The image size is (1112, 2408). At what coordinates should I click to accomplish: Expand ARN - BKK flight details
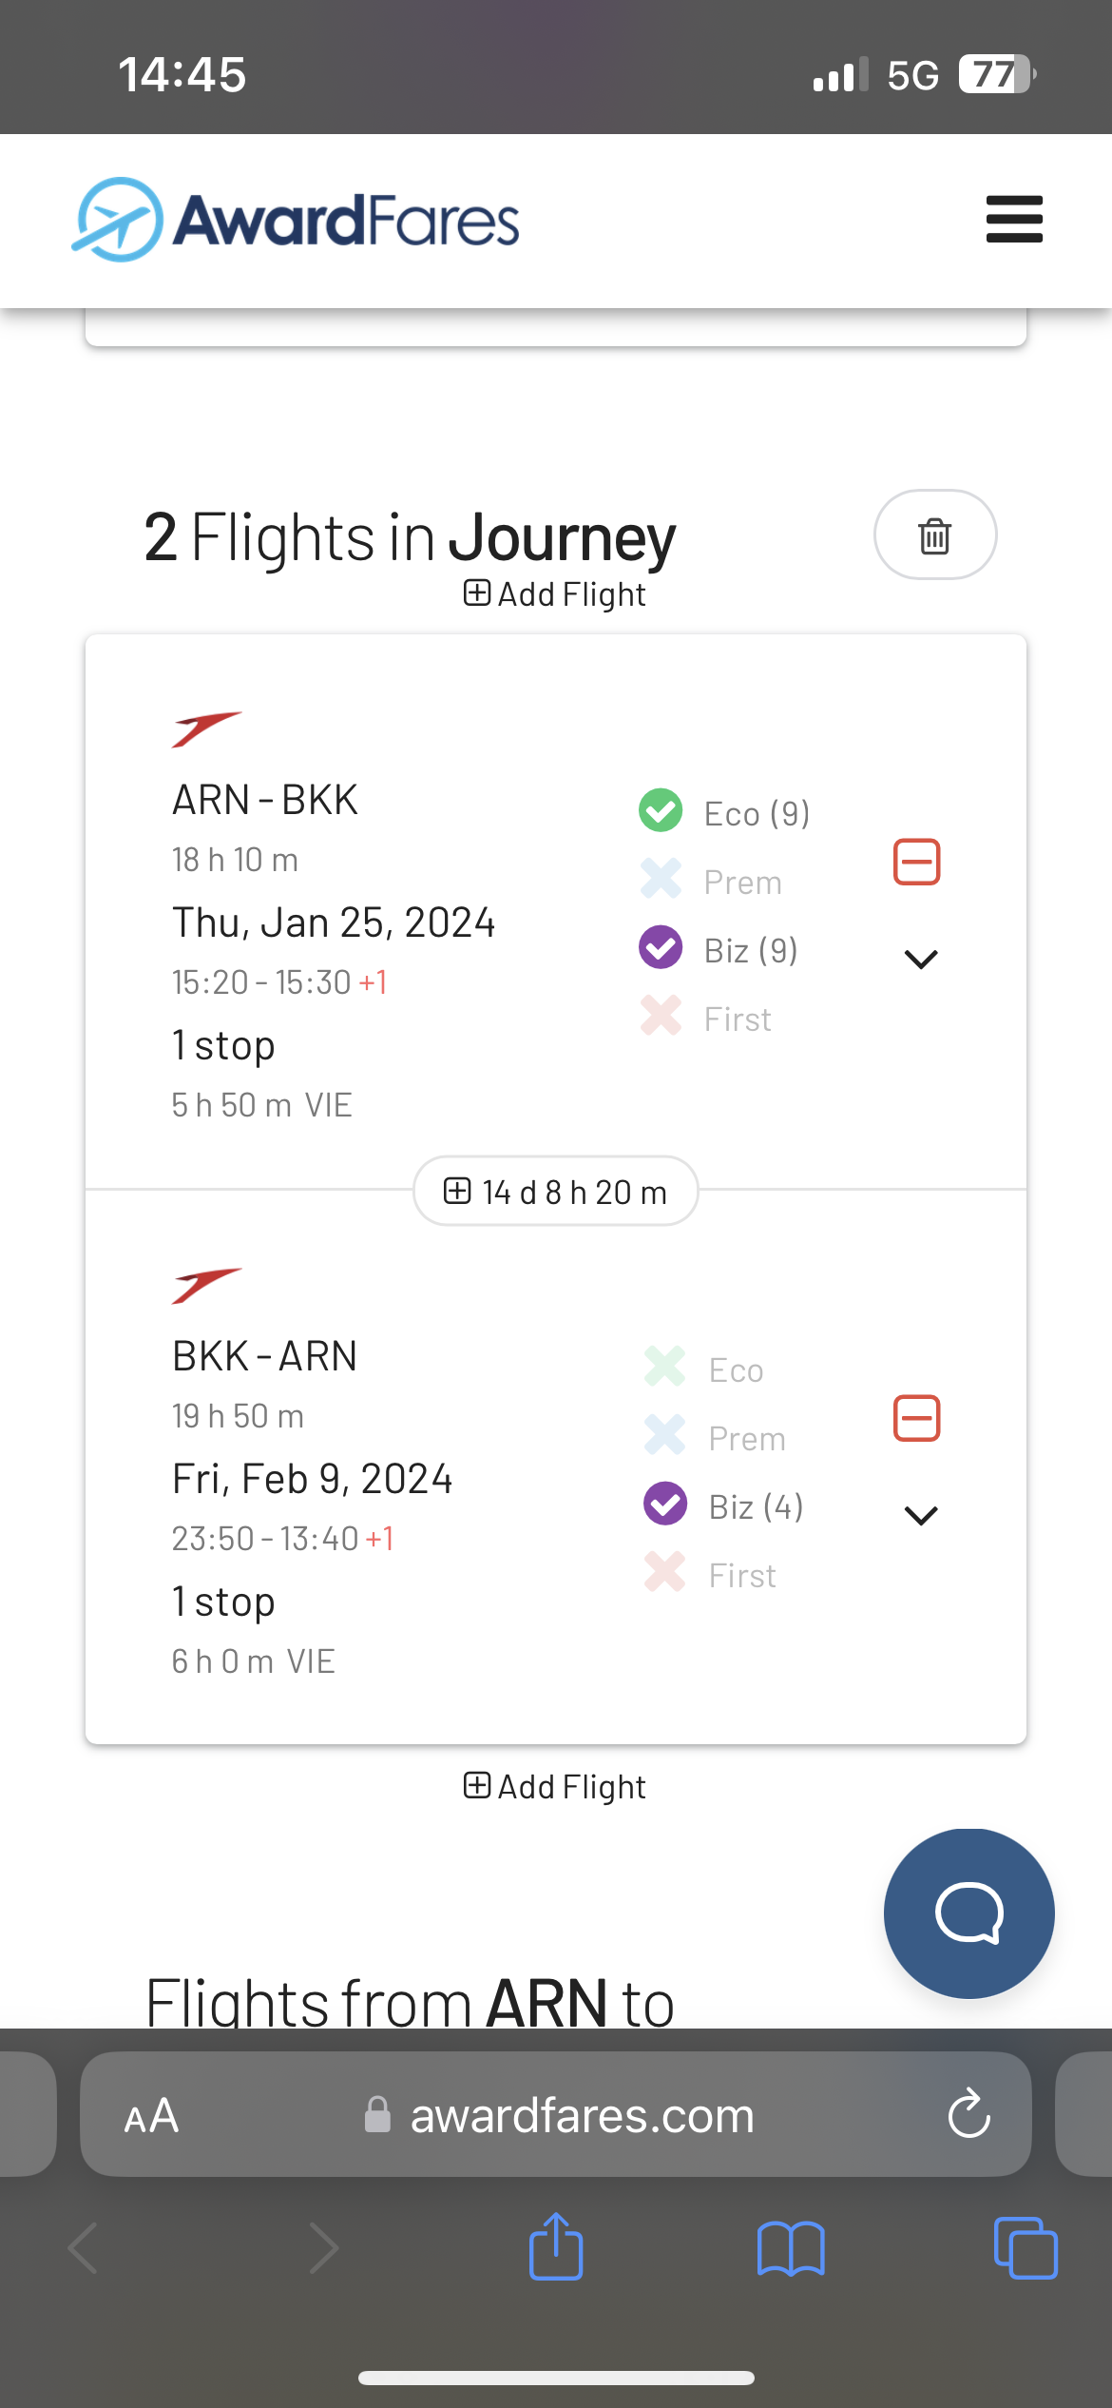click(921, 959)
